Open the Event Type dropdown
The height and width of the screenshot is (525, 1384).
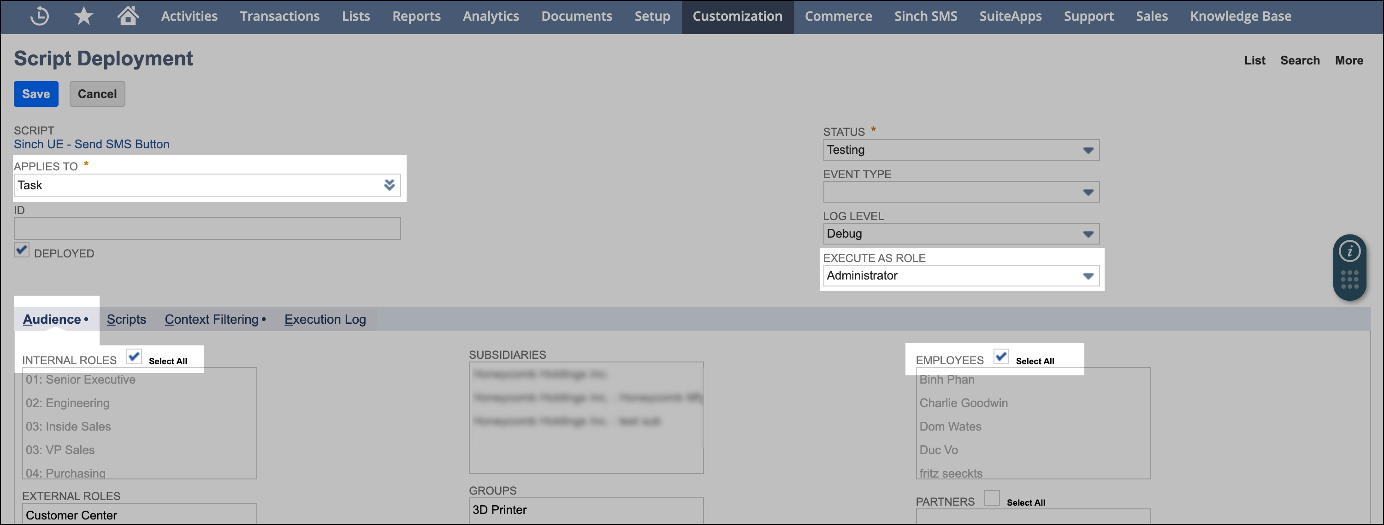pos(1088,192)
